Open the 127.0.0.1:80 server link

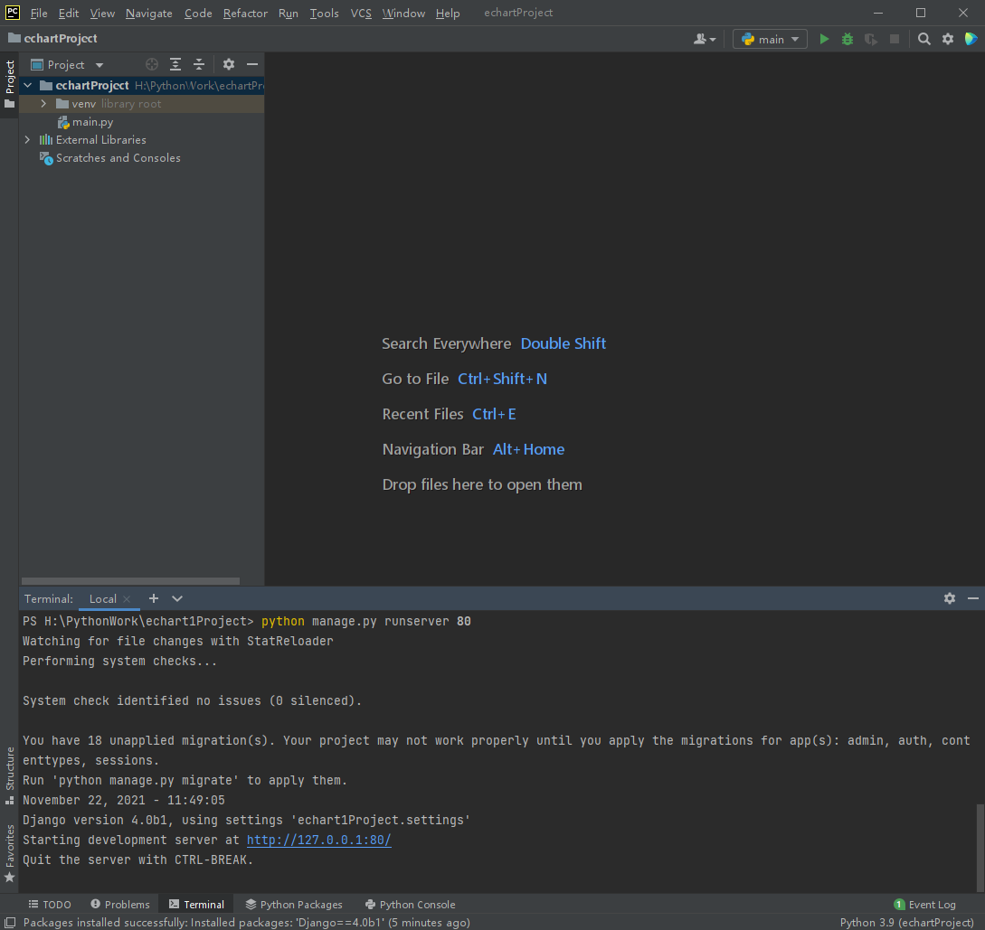[318, 840]
